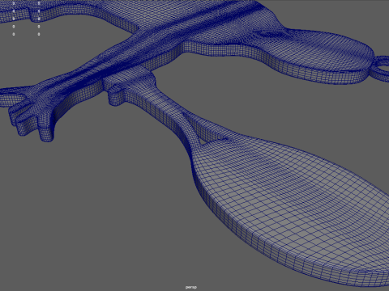Click the ring loop at right edge

coord(382,67)
